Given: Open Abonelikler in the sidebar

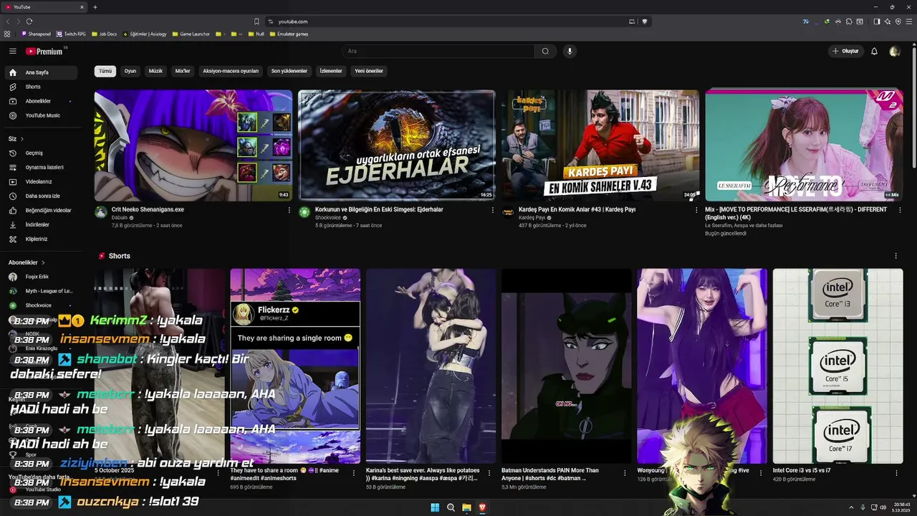Looking at the screenshot, I should [40, 101].
